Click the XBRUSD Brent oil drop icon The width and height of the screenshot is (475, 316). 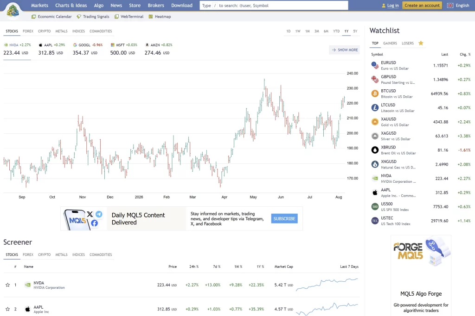pyautogui.click(x=375, y=150)
